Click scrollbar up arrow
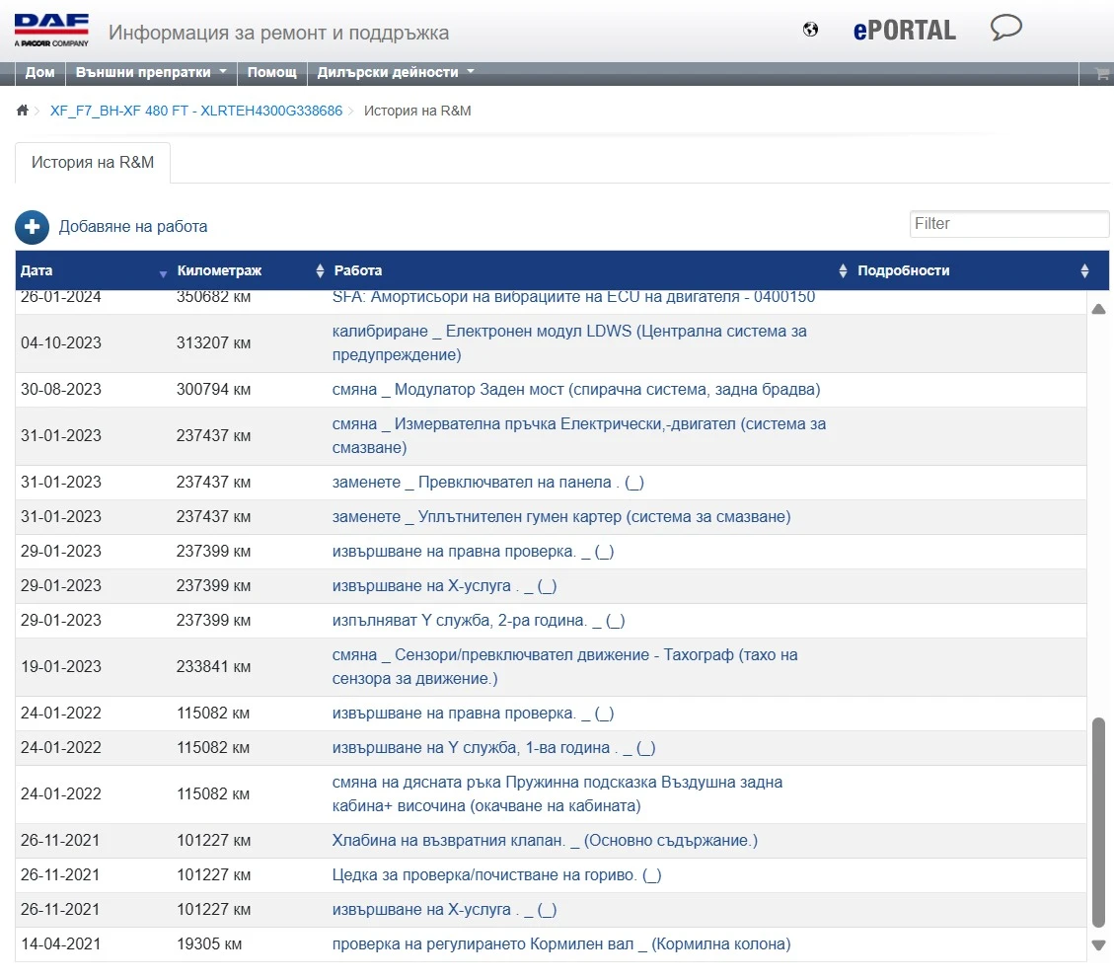This screenshot has width=1114, height=979. (1098, 309)
